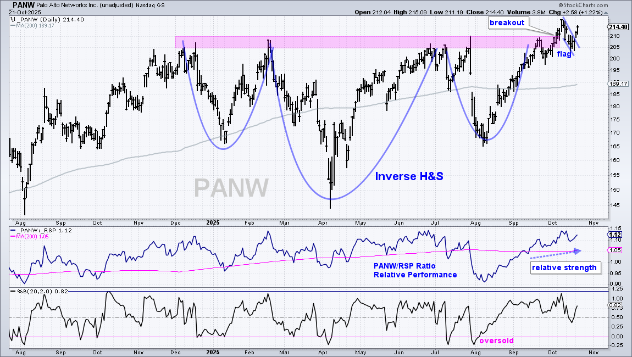Screen dimensions: 632x357
Task: Click the 165 level on the price axis
Action: click(614, 146)
